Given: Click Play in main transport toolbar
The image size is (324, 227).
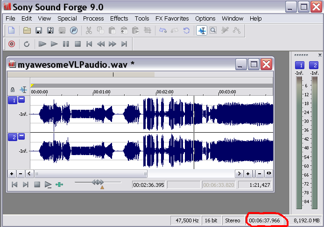Looking at the screenshot, I should [x=54, y=44].
